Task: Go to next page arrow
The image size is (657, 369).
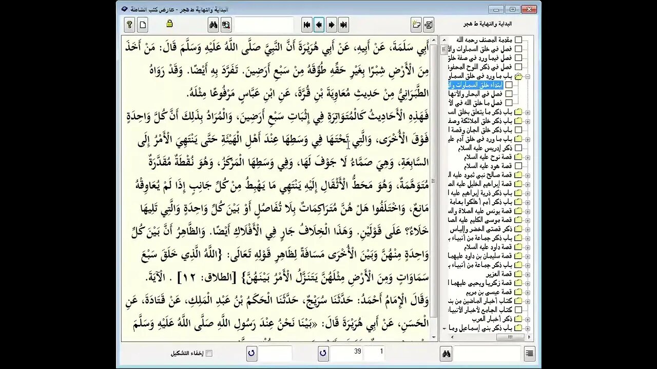Action: (x=332, y=25)
